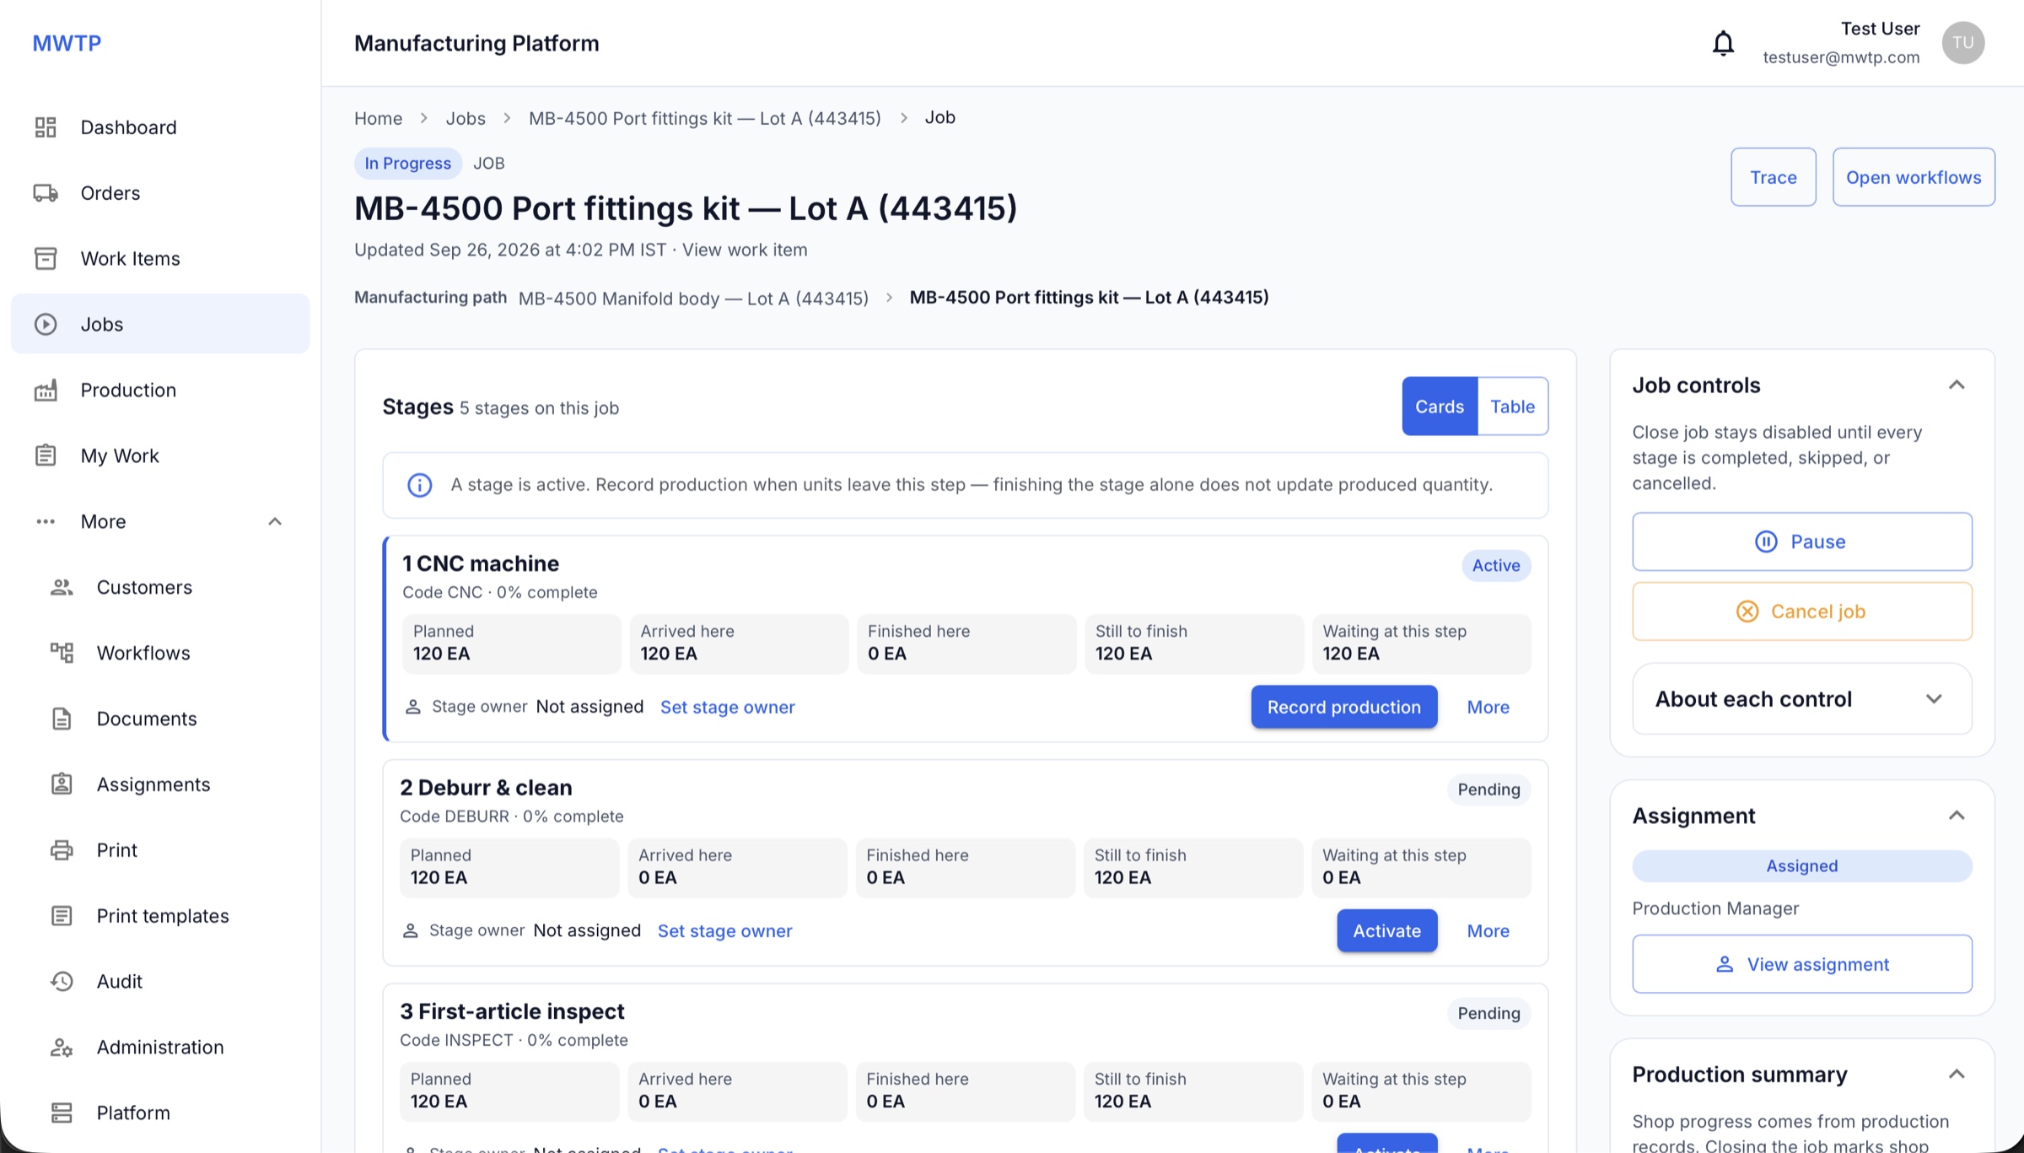Image resolution: width=2024 pixels, height=1153 pixels.
Task: Click the Dashboard grid icon
Action: 46,127
